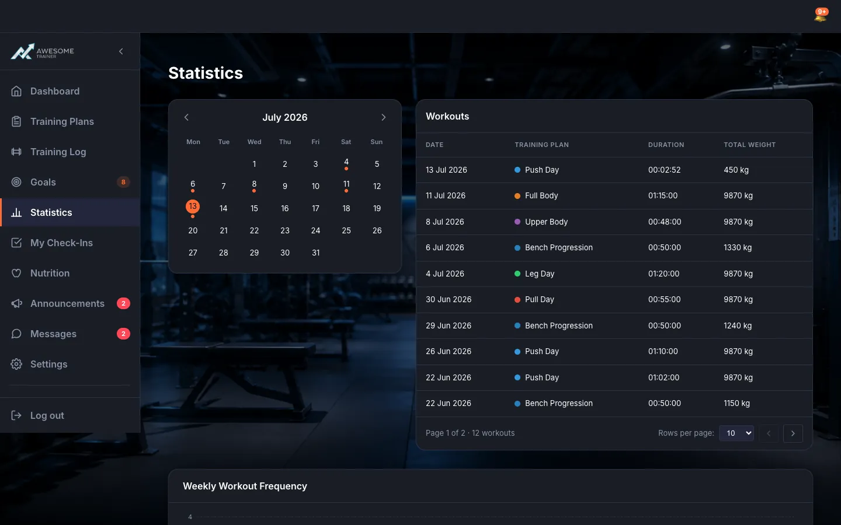Click the green dot beside Leg Day
841x525 pixels.
click(x=517, y=274)
